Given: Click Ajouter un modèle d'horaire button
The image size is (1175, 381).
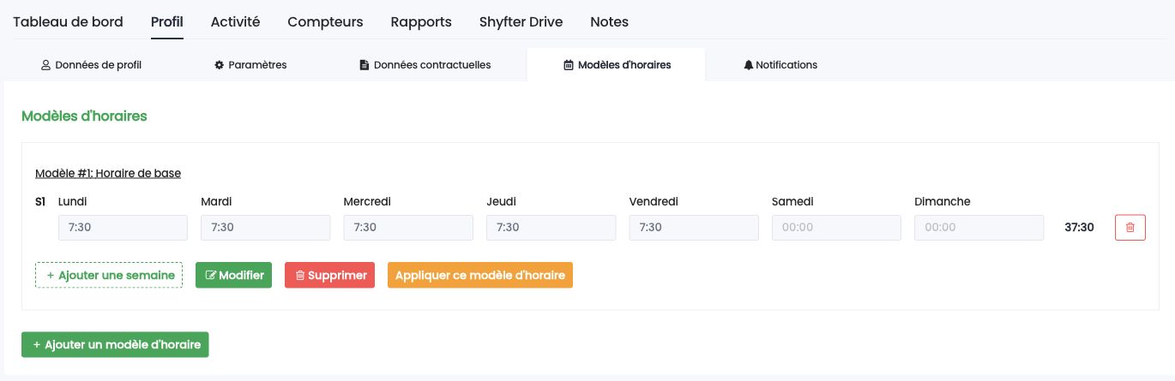Looking at the screenshot, I should (115, 344).
